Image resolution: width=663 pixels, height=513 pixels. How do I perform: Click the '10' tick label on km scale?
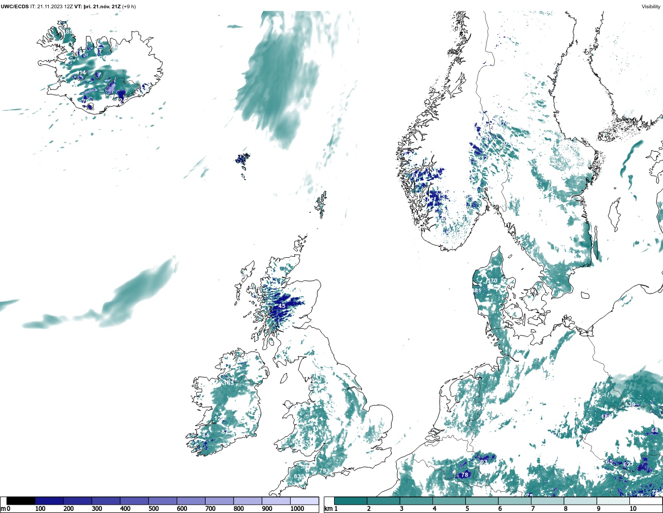tap(633, 509)
